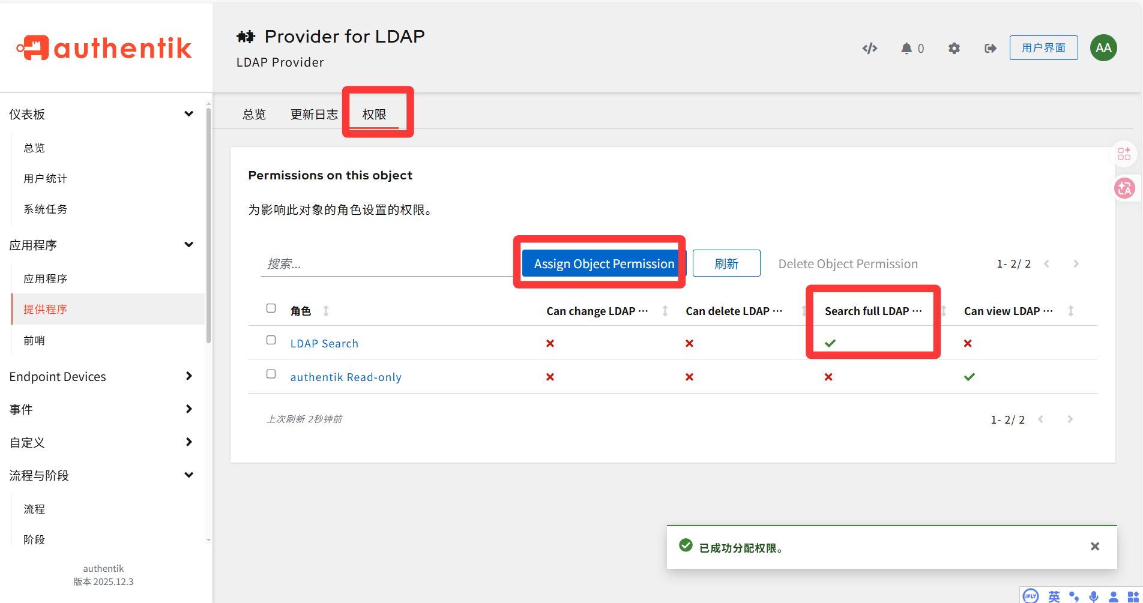The width and height of the screenshot is (1143, 603).
Task: Collapse the 仪表板 sidebar section
Action: click(188, 114)
